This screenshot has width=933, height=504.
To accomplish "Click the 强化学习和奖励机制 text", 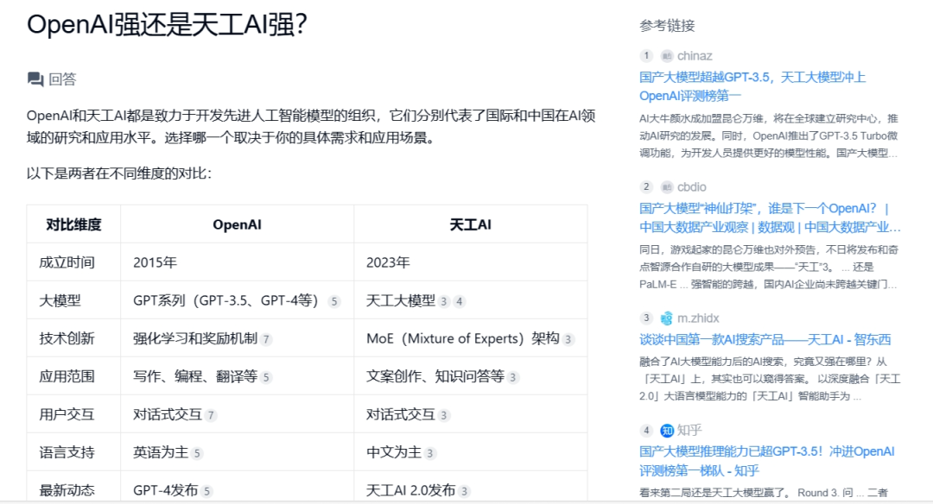I will [195, 339].
